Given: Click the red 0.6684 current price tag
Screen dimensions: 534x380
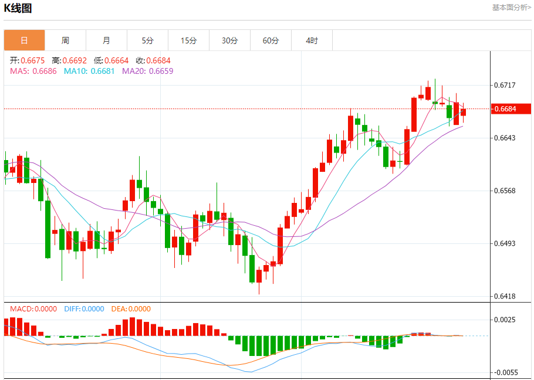Looking at the screenshot, I should coord(511,108).
